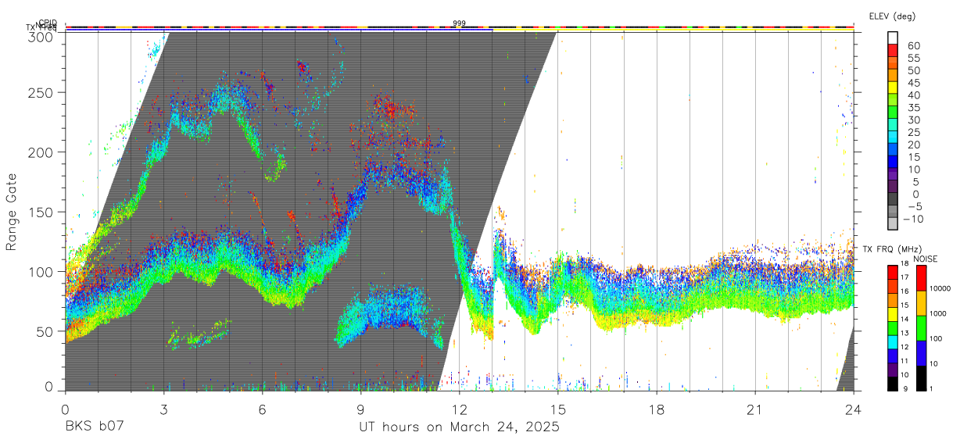Select the blue NOISE band above 10

click(921, 353)
